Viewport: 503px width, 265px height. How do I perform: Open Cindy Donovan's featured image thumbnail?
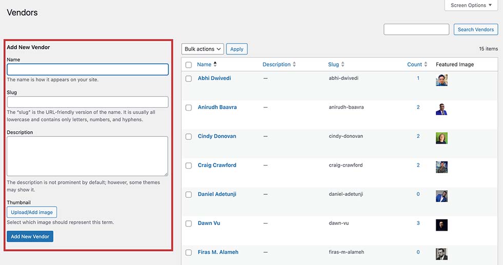pos(441,138)
